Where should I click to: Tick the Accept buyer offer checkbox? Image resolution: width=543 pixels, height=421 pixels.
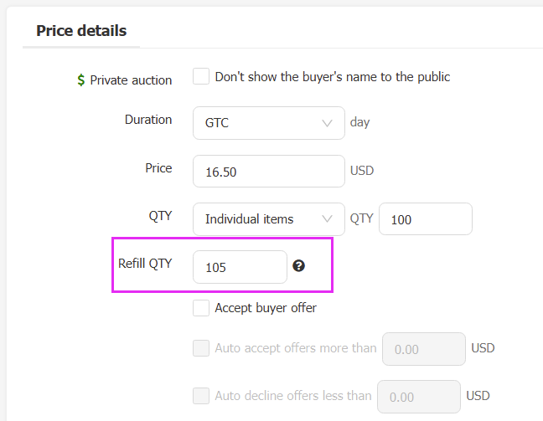pos(201,308)
